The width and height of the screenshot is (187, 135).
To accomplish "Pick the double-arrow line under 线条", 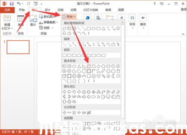I will [74, 44].
